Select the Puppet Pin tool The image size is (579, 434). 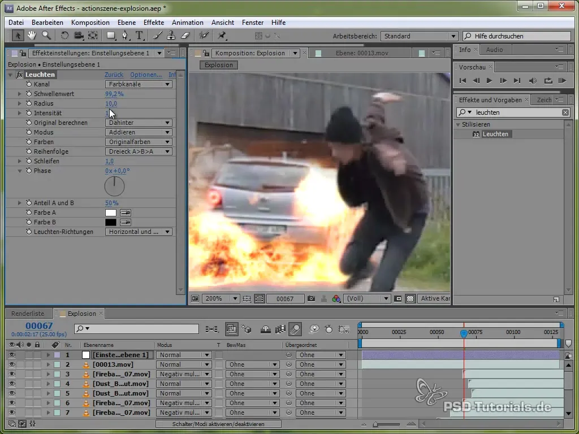(222, 36)
